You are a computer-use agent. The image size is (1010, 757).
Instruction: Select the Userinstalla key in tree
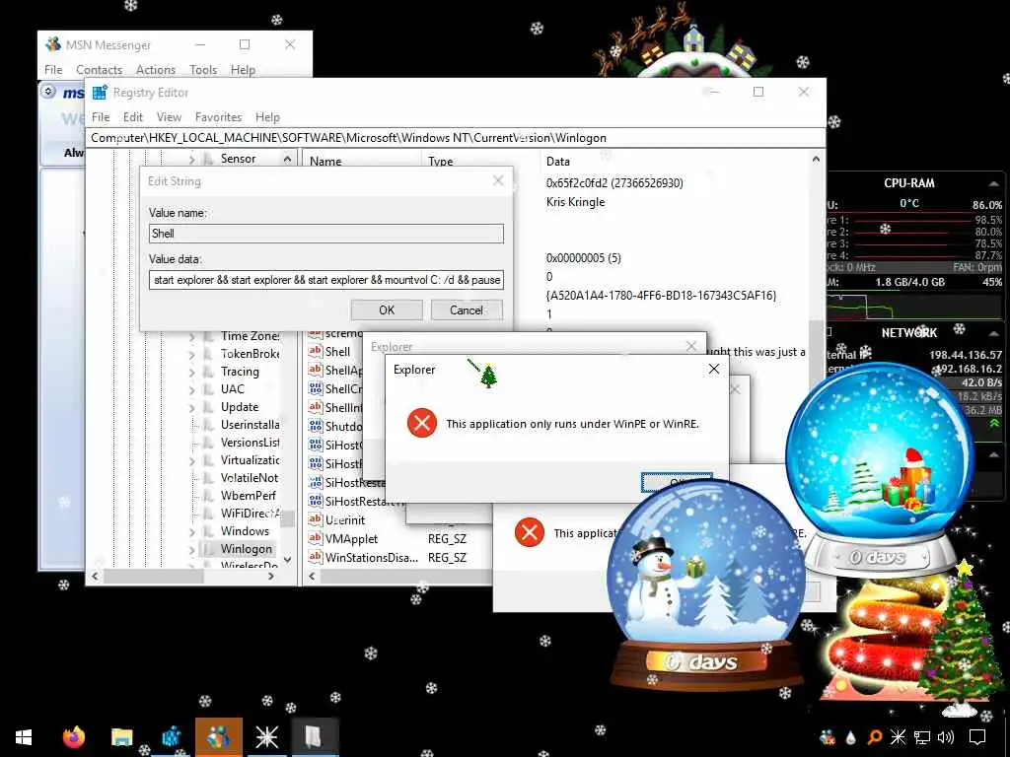[250, 425]
